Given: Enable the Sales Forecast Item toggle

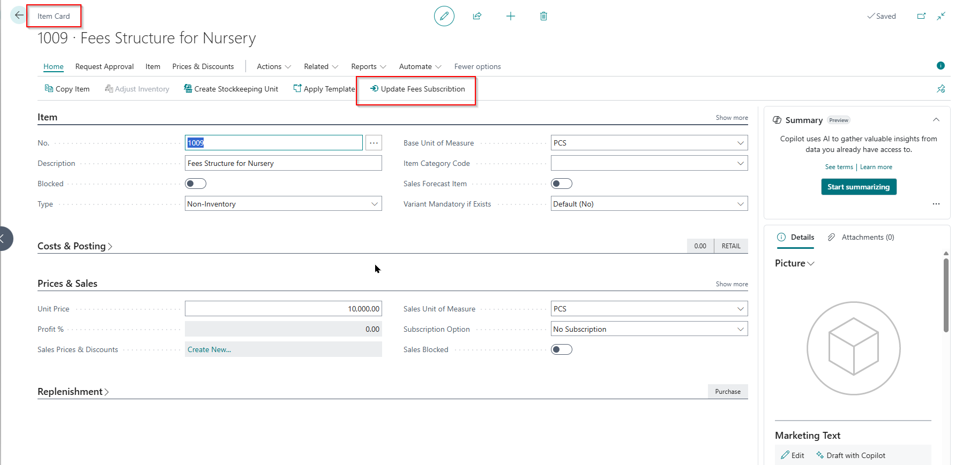Looking at the screenshot, I should [x=561, y=184].
